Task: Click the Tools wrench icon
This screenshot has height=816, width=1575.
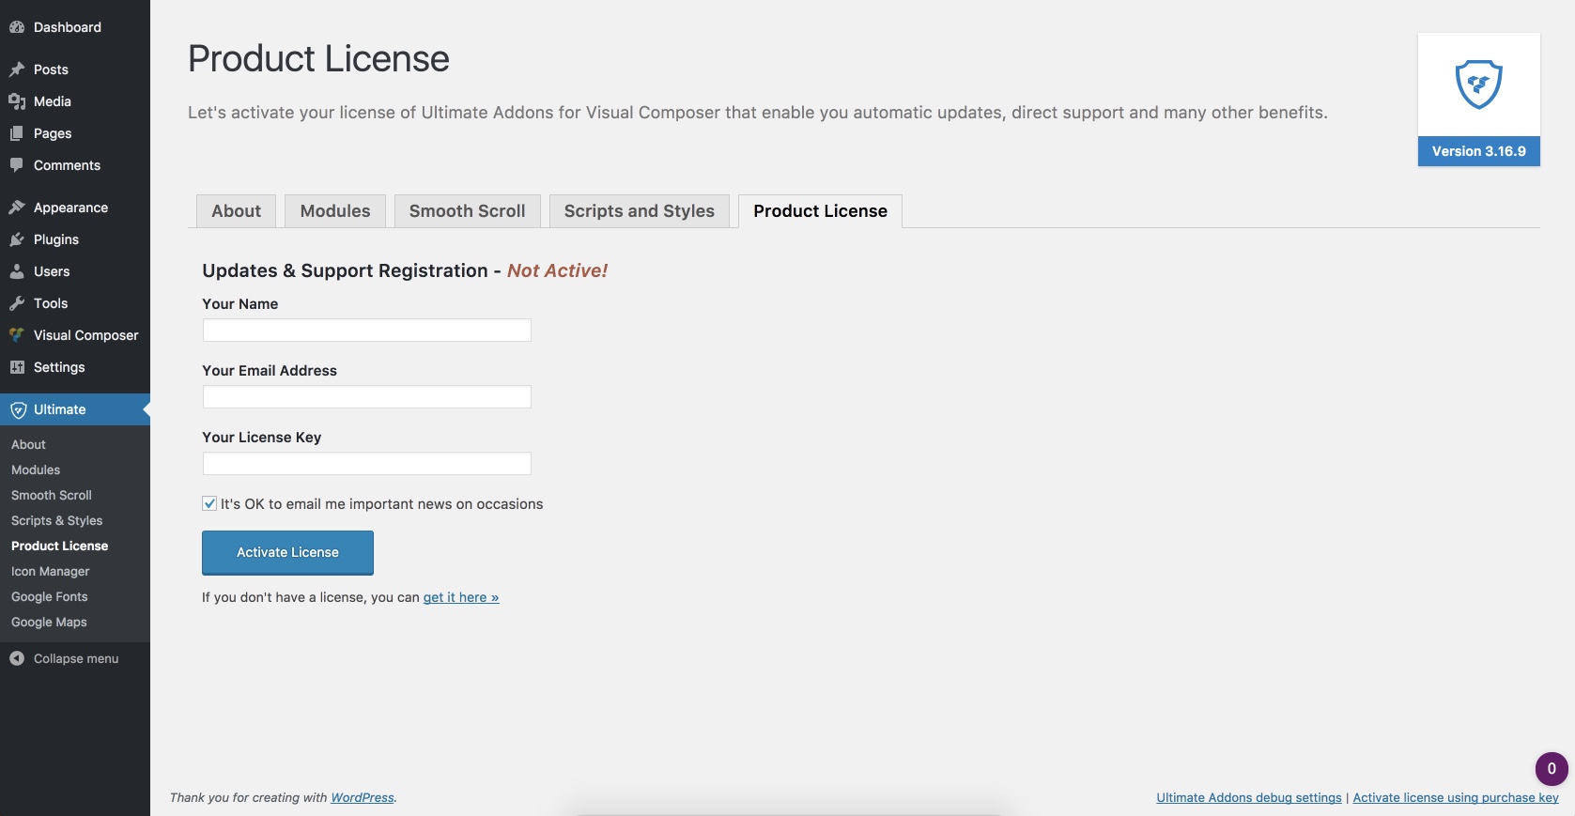Action: [x=17, y=303]
